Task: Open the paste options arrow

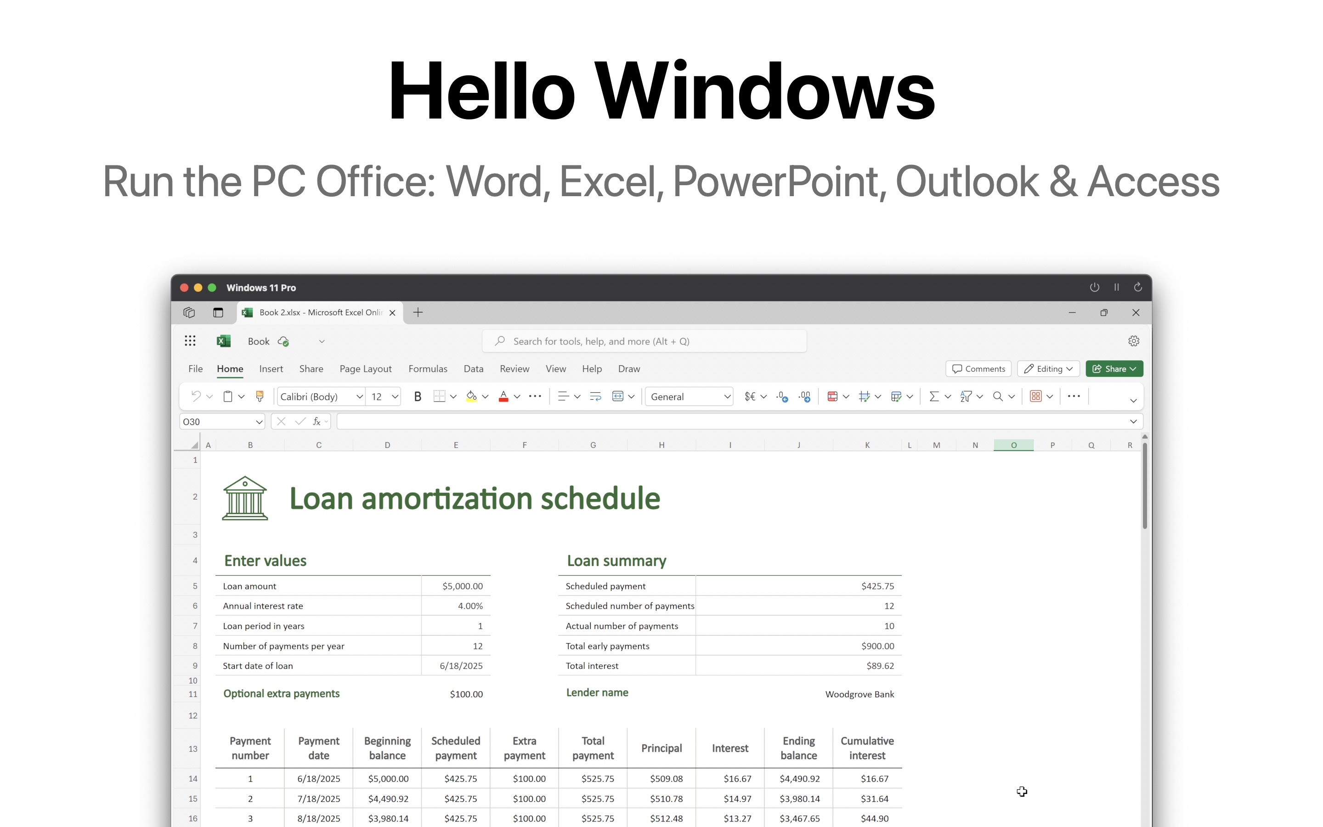Action: pos(241,397)
